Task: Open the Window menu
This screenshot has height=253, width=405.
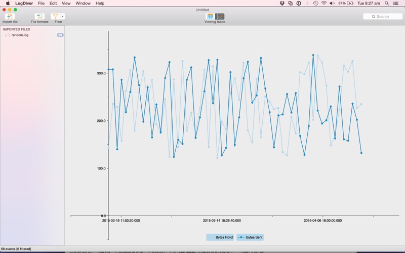Action: 83,4
